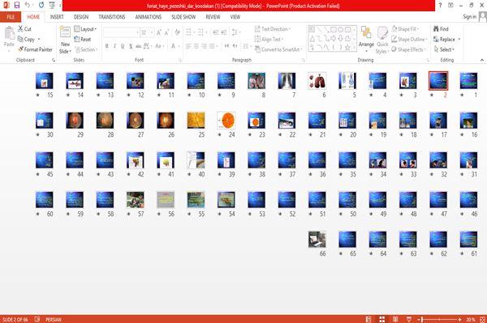Toggle Italic formatting
Image resolution: width=487 pixels, height=323 pixels.
click(114, 46)
